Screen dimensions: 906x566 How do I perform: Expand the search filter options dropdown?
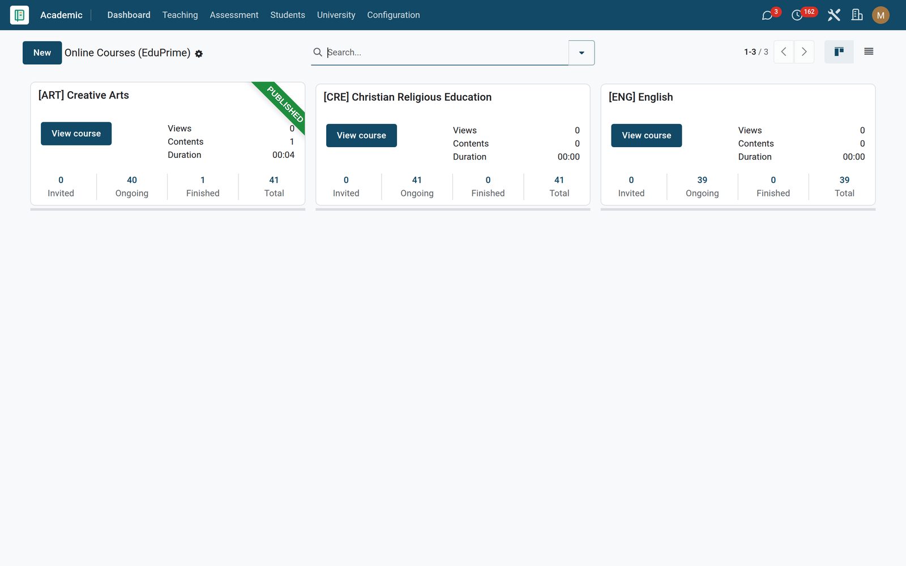[x=582, y=53]
